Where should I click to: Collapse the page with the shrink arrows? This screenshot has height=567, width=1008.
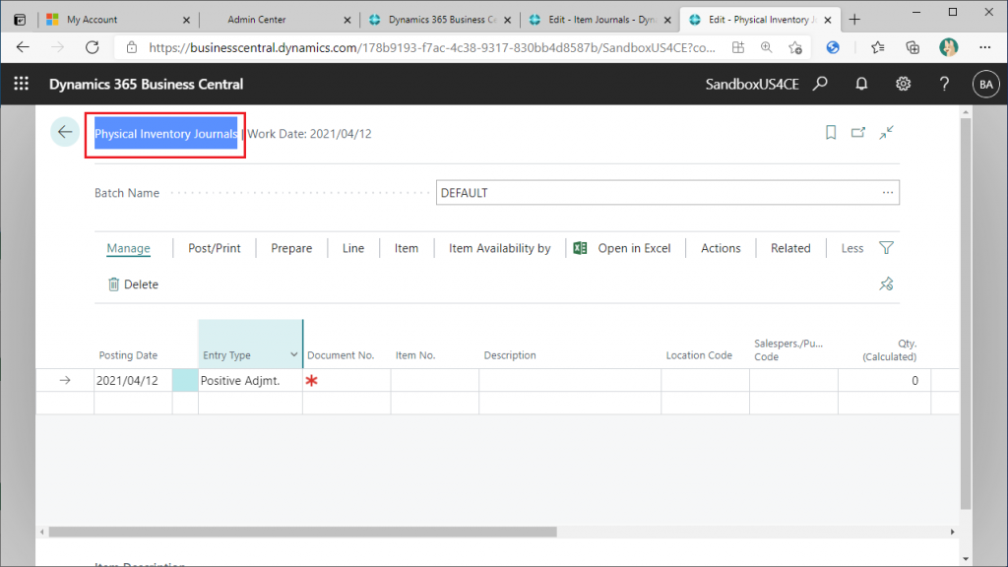[x=887, y=133]
